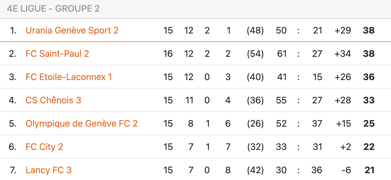Click the 4E LIGUE - GROUPE 2 header
Screen dimensions: 391x180
(53, 9)
